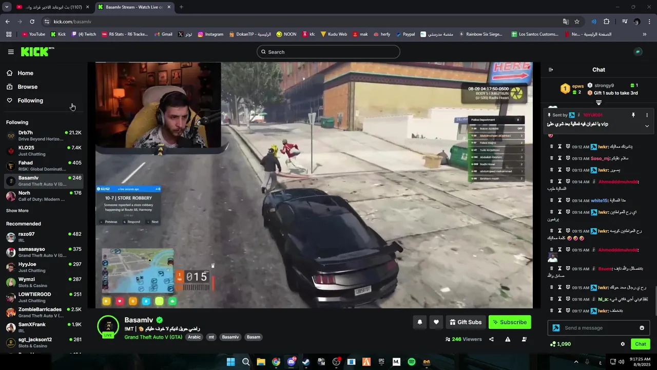This screenshot has height=370, width=657.
Task: Open Spotify from the taskbar
Action: coord(411,362)
